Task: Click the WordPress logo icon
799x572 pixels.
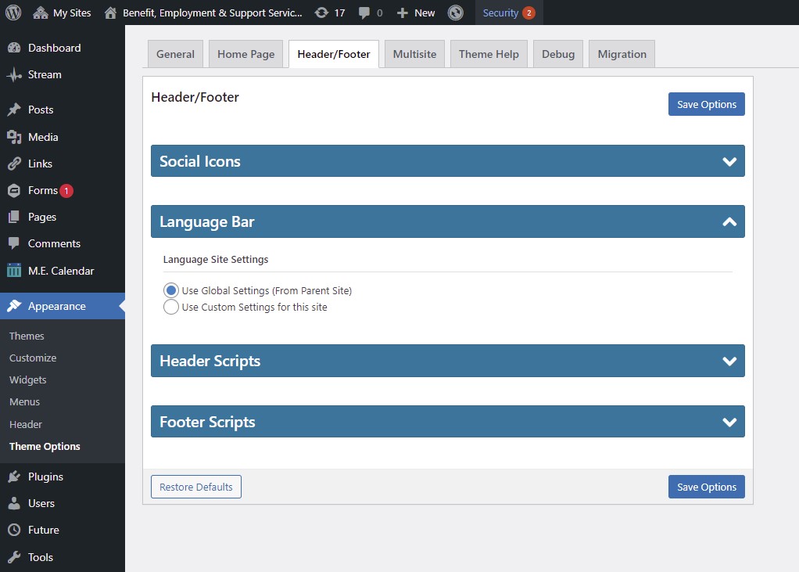Action: point(13,13)
